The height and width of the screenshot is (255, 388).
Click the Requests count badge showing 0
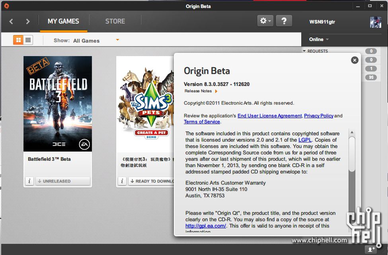(371, 51)
